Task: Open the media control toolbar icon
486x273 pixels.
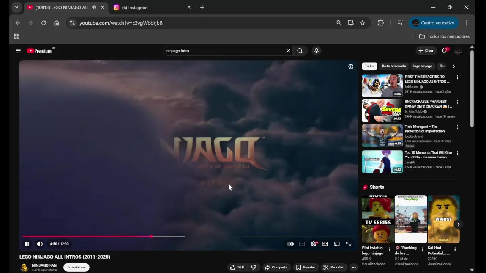Action: click(400, 23)
